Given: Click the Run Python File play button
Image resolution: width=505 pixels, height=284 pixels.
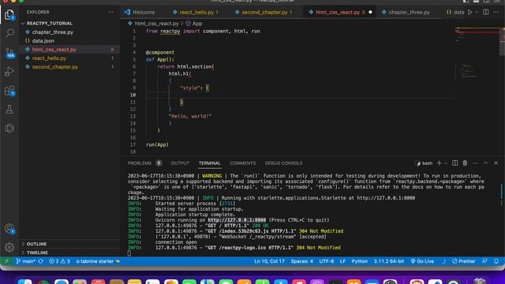Looking at the screenshot, I should (470, 13).
